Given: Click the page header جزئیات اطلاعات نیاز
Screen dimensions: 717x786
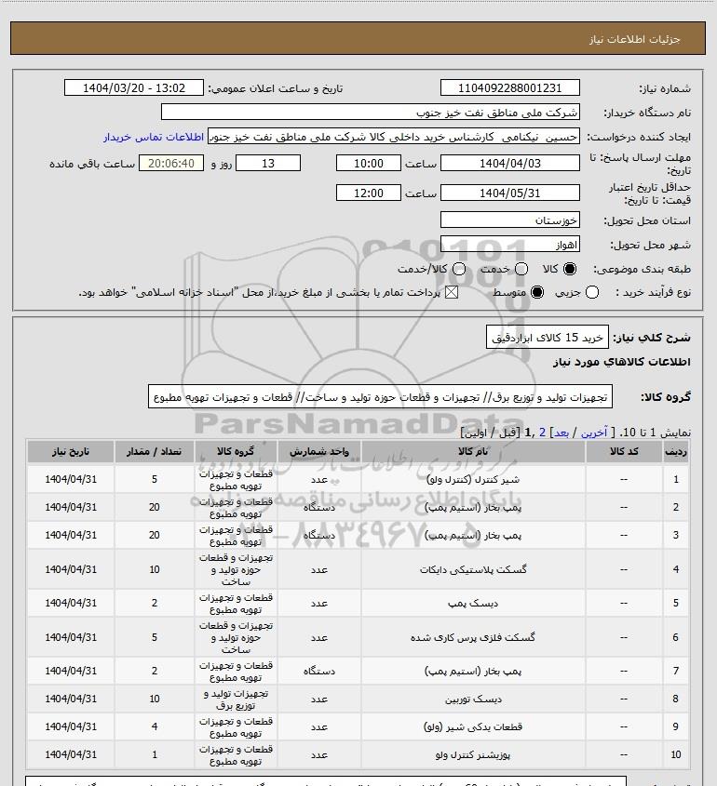Looking at the screenshot, I should (x=635, y=39).
